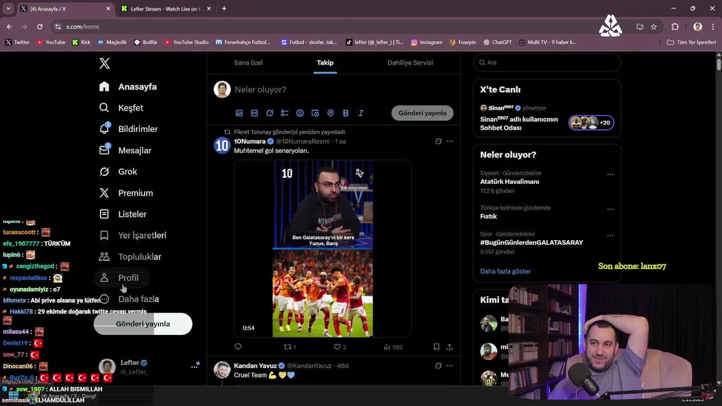722x406 pixels.
Task: Switch to Dahiliye Servisi tab
Action: pyautogui.click(x=410, y=63)
